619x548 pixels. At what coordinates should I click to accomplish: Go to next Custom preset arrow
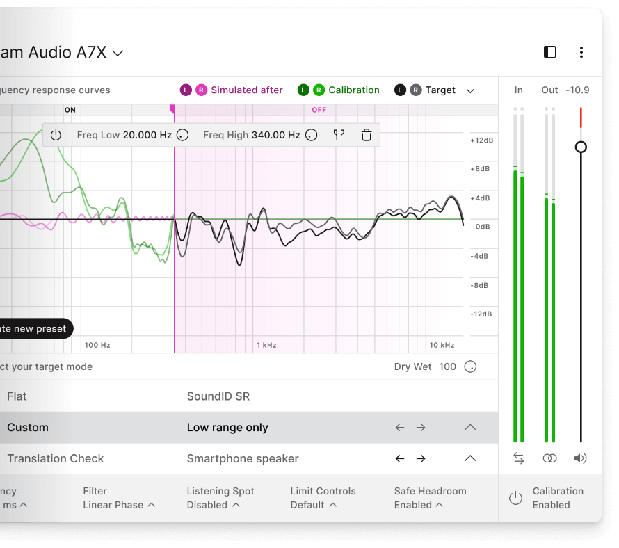coord(421,428)
